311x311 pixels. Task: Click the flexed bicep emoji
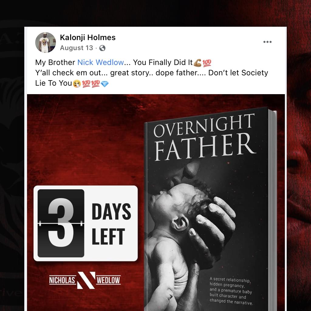click(197, 63)
